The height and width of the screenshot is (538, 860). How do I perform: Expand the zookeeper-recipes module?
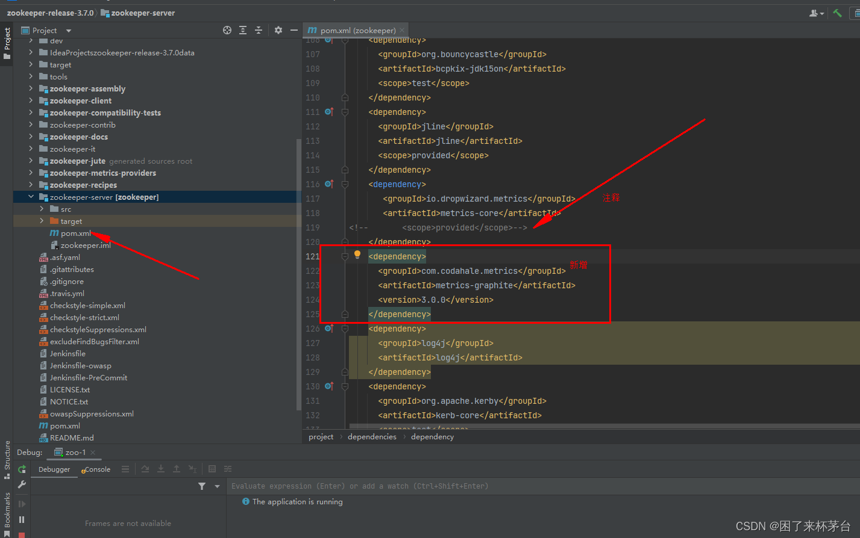pos(31,185)
